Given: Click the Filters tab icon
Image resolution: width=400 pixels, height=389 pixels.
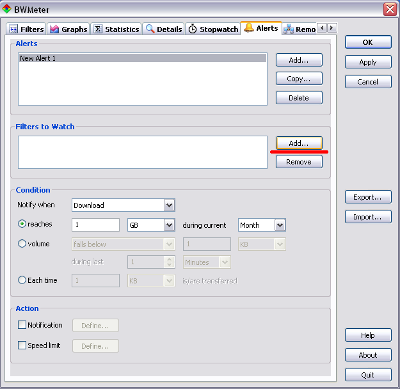Looking at the screenshot, I should tap(13, 29).
